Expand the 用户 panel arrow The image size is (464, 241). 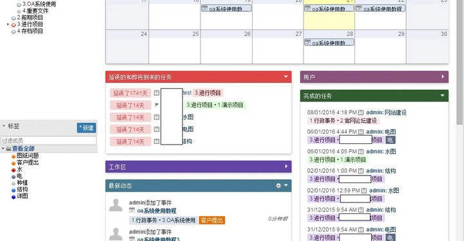(x=443, y=76)
